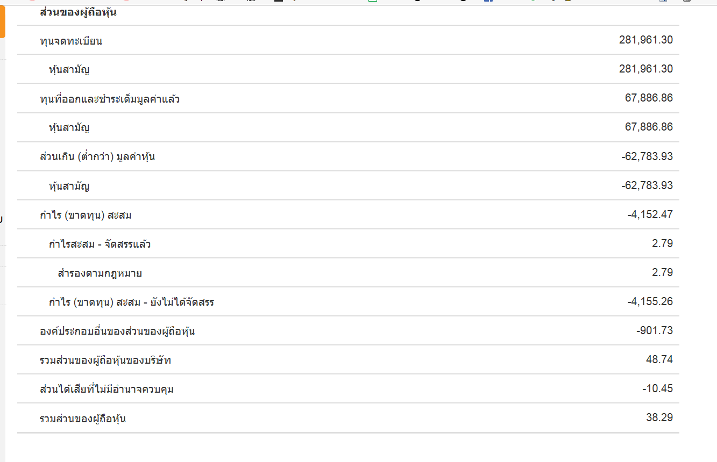Screen dimensions: 717x462
Task: Click the value -4,155.26
Action: (x=650, y=301)
